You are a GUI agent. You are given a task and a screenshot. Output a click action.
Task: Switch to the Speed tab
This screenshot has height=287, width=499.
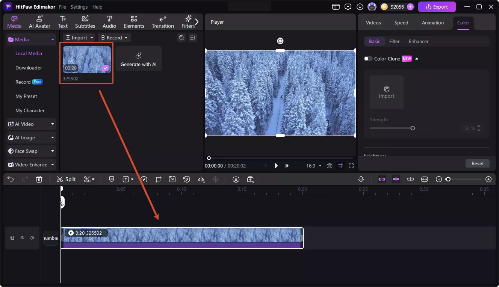pyautogui.click(x=401, y=23)
